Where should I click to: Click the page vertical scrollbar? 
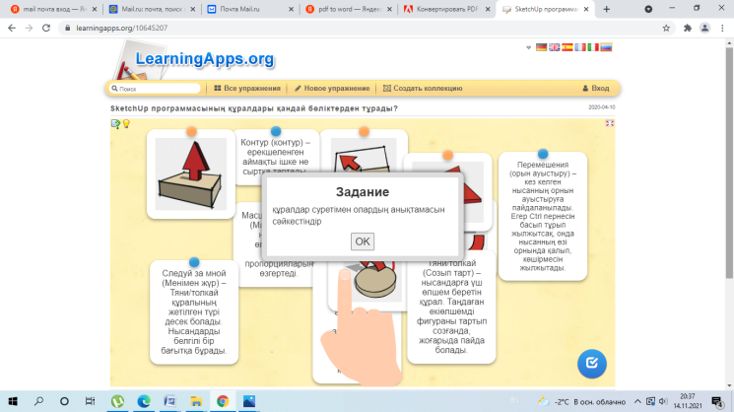click(x=729, y=162)
